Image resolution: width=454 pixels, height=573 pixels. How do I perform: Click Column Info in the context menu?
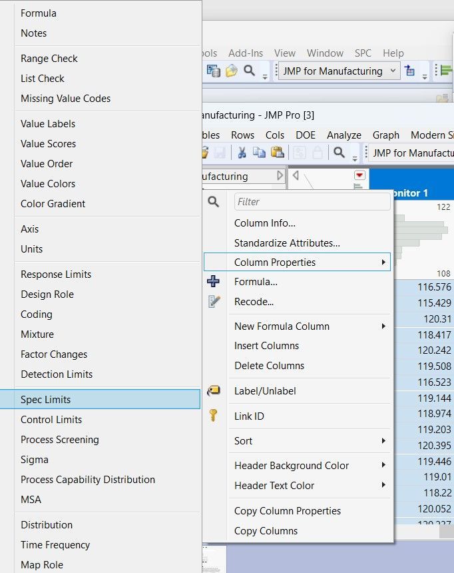[x=264, y=223]
